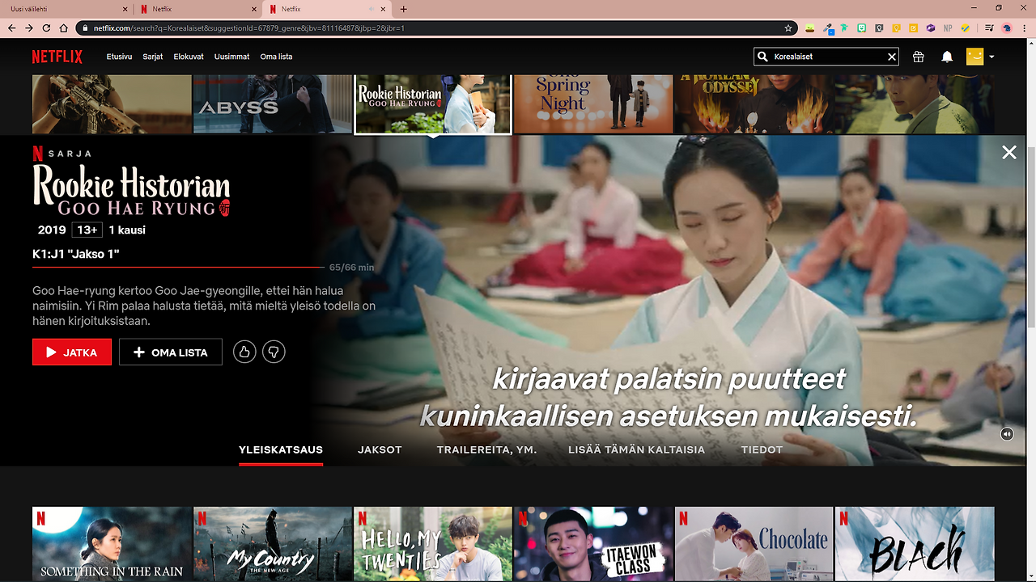The image size is (1036, 582).
Task: Switch to the Trailereita, ym. tab
Action: click(x=486, y=449)
